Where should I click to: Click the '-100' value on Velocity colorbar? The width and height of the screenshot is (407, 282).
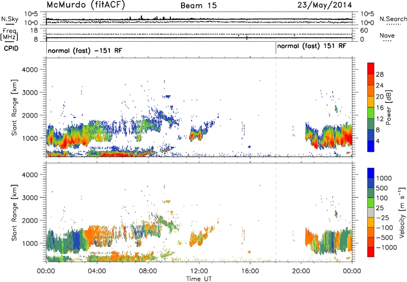click(x=385, y=228)
